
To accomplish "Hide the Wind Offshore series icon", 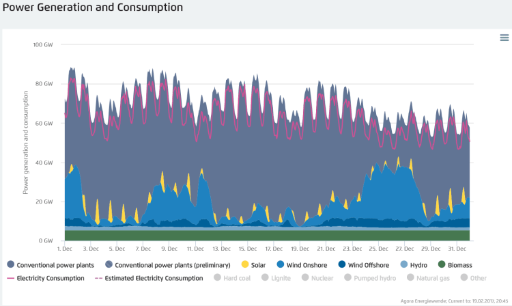I will pos(341,265).
